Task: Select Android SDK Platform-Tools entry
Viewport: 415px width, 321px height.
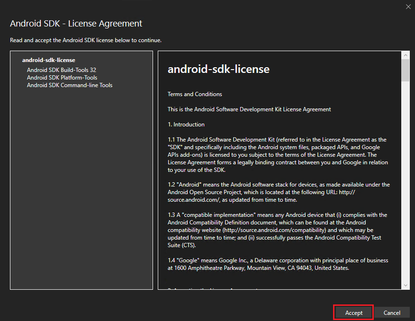Action: [x=62, y=78]
